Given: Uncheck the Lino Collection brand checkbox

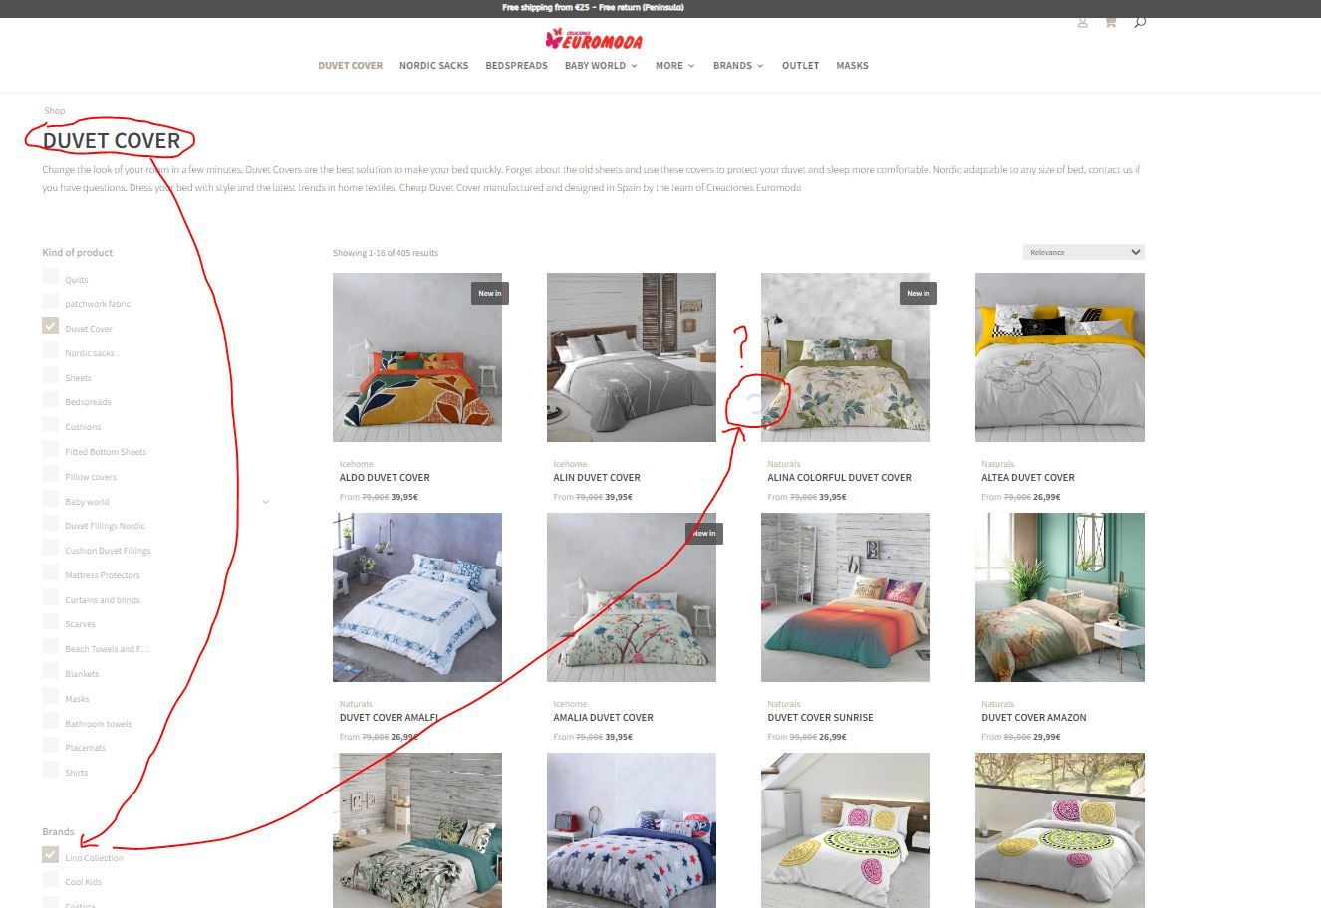Looking at the screenshot, I should (50, 856).
